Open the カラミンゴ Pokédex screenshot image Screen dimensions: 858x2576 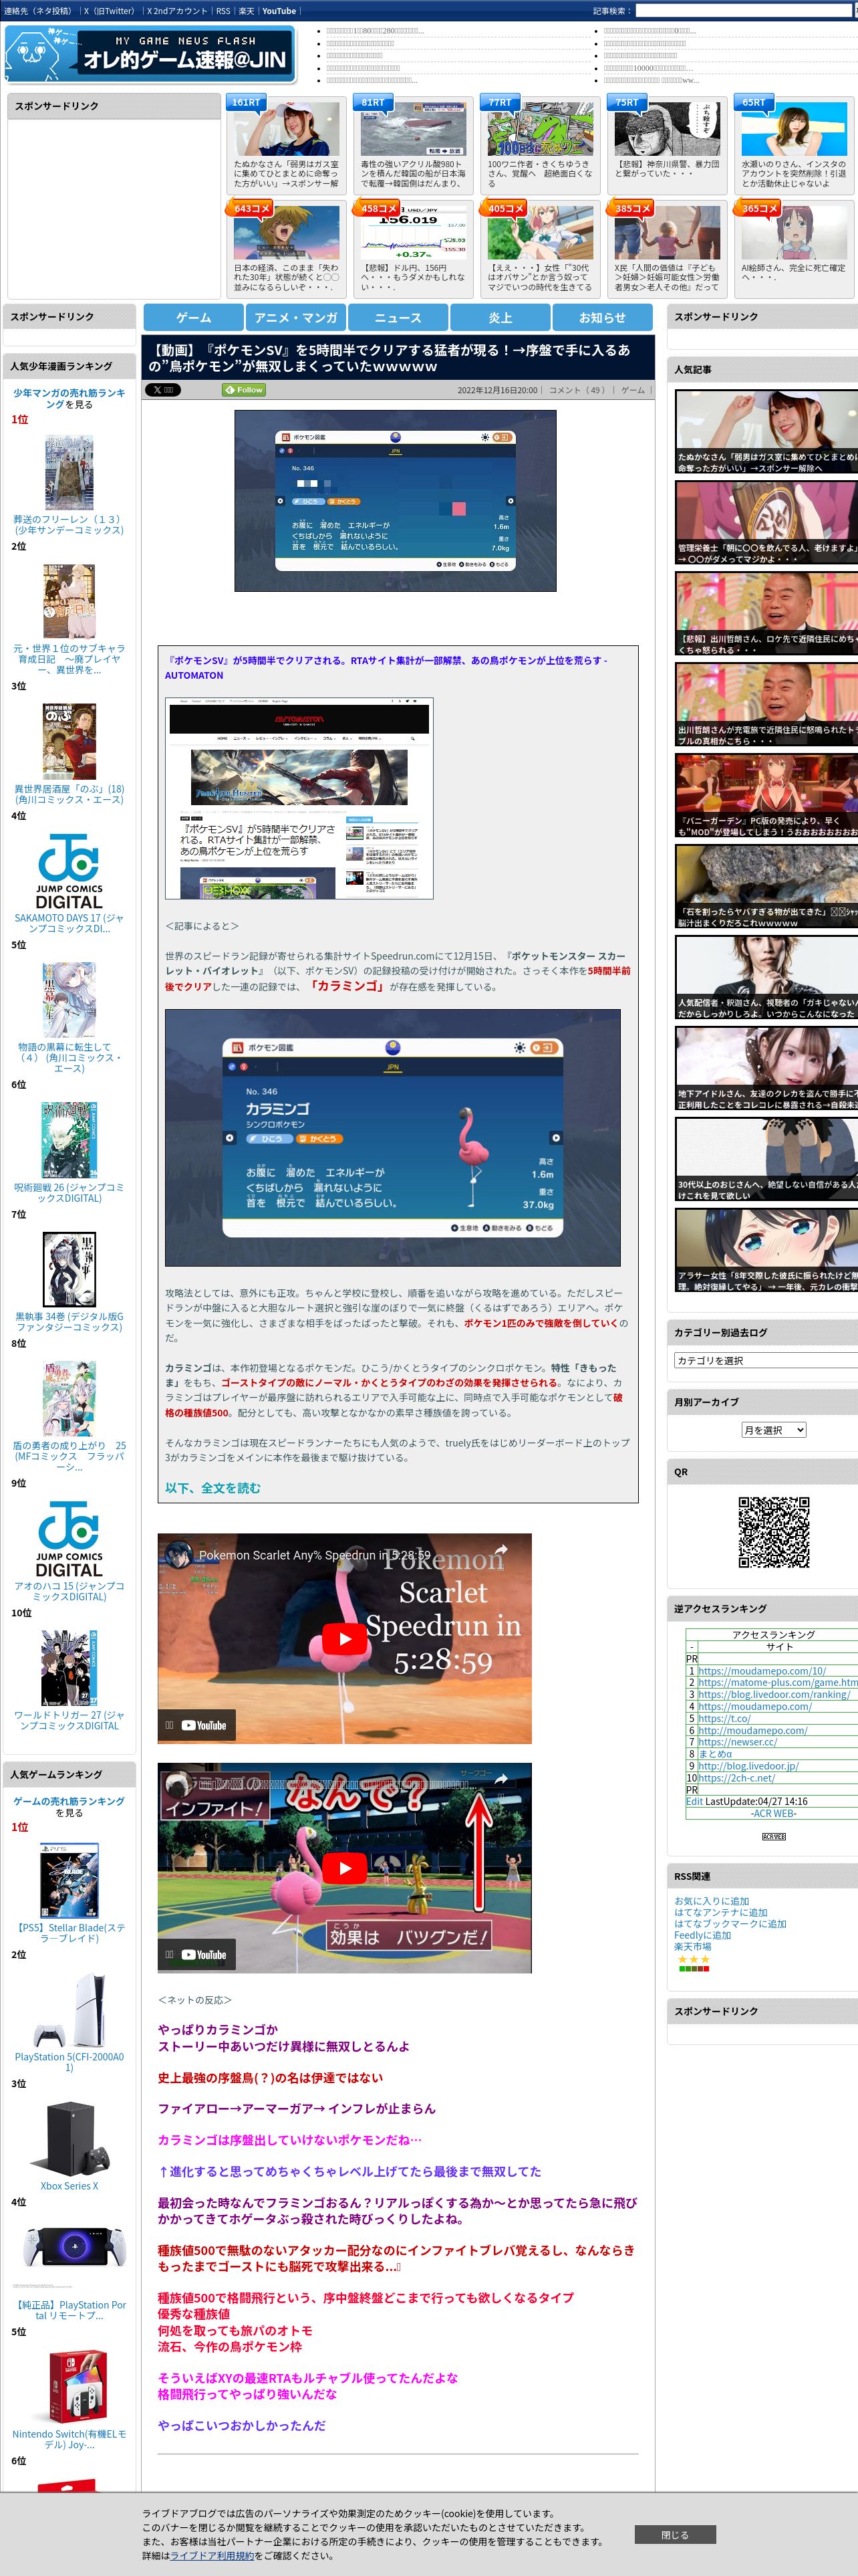click(392, 1138)
